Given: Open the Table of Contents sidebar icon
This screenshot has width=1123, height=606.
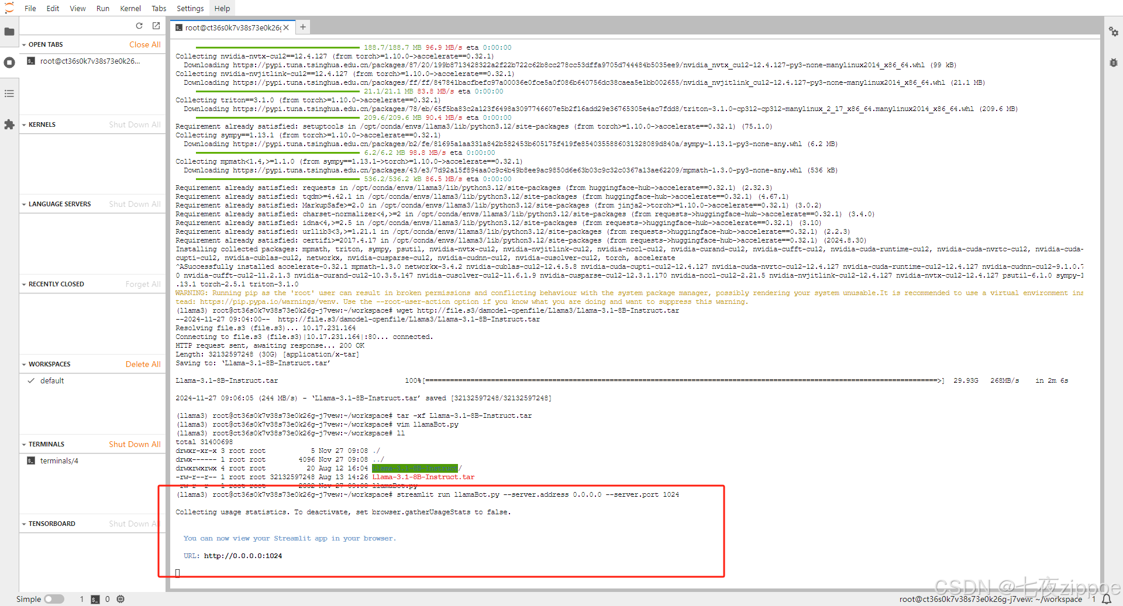Looking at the screenshot, I should (x=9, y=94).
